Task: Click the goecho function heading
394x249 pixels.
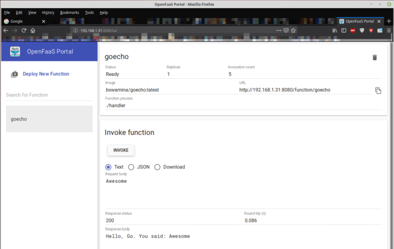Action: coord(116,57)
